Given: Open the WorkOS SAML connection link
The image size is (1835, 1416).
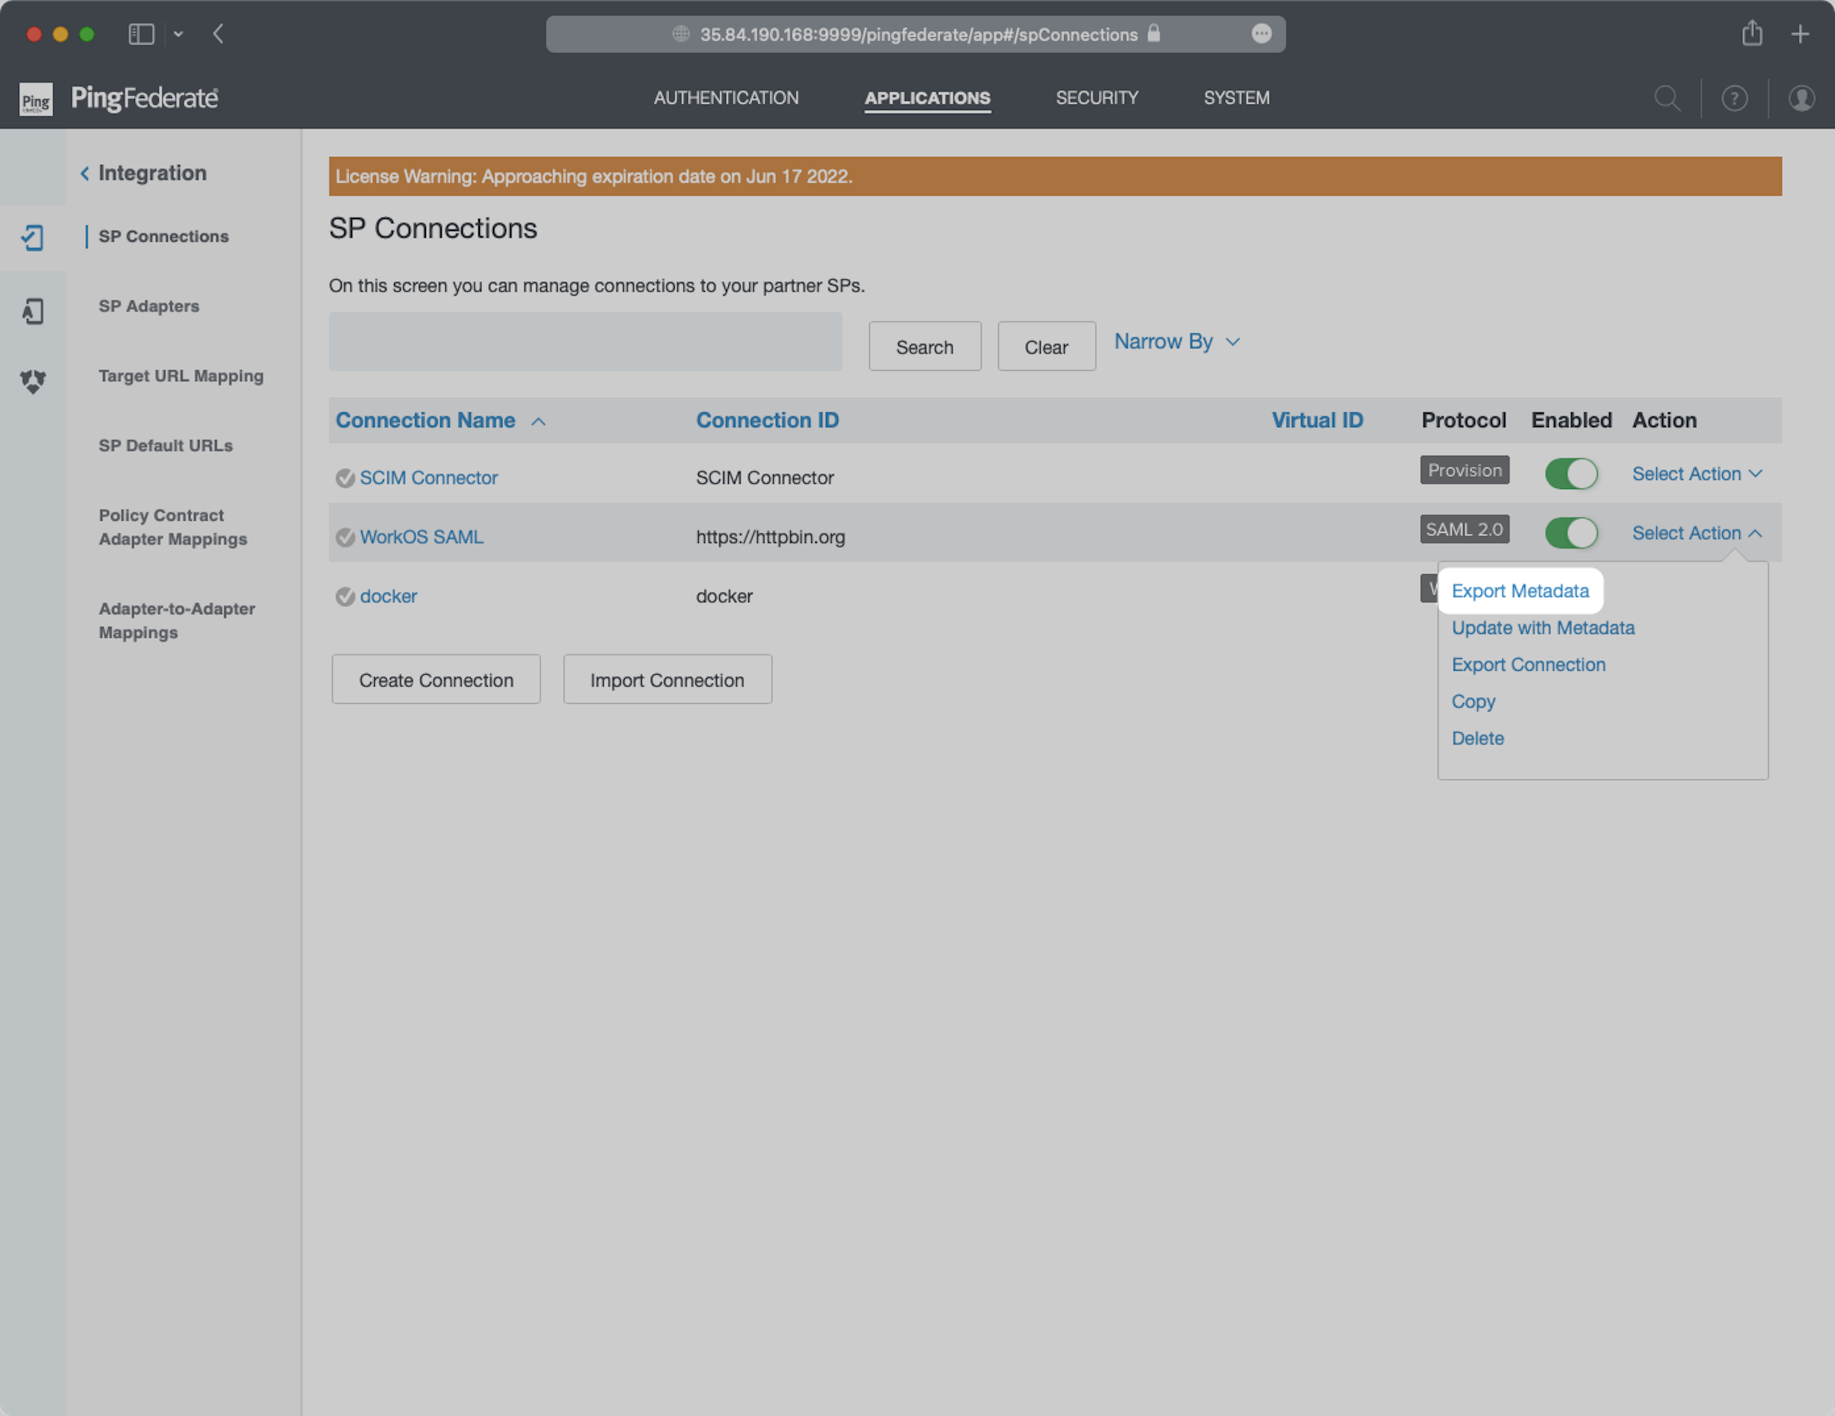Looking at the screenshot, I should [x=421, y=536].
